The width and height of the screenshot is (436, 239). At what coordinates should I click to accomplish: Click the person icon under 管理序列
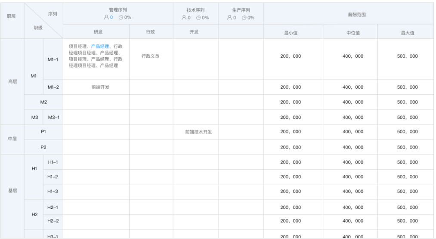[x=106, y=18]
